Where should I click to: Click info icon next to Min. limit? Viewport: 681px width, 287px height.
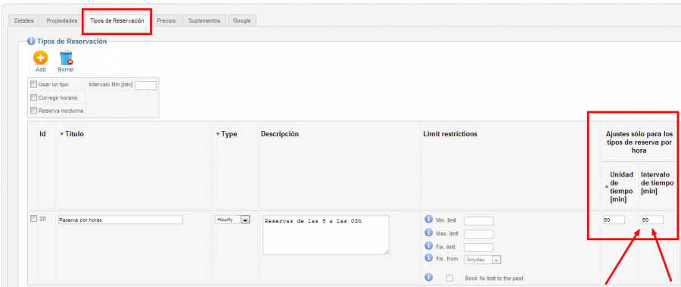pos(428,219)
